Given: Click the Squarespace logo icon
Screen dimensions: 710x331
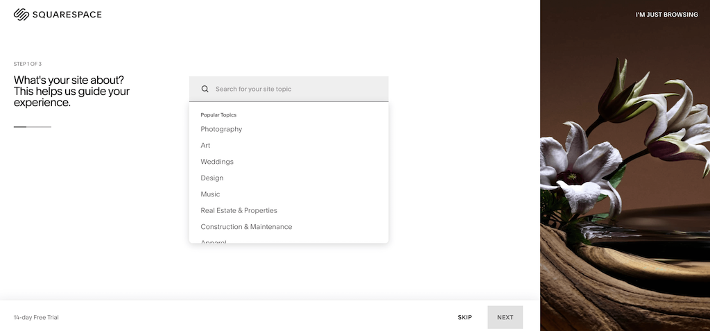Looking at the screenshot, I should 21,15.
